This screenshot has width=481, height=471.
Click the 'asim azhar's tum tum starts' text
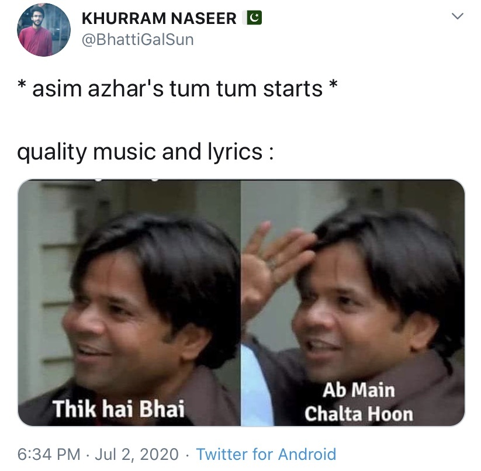coord(178,88)
